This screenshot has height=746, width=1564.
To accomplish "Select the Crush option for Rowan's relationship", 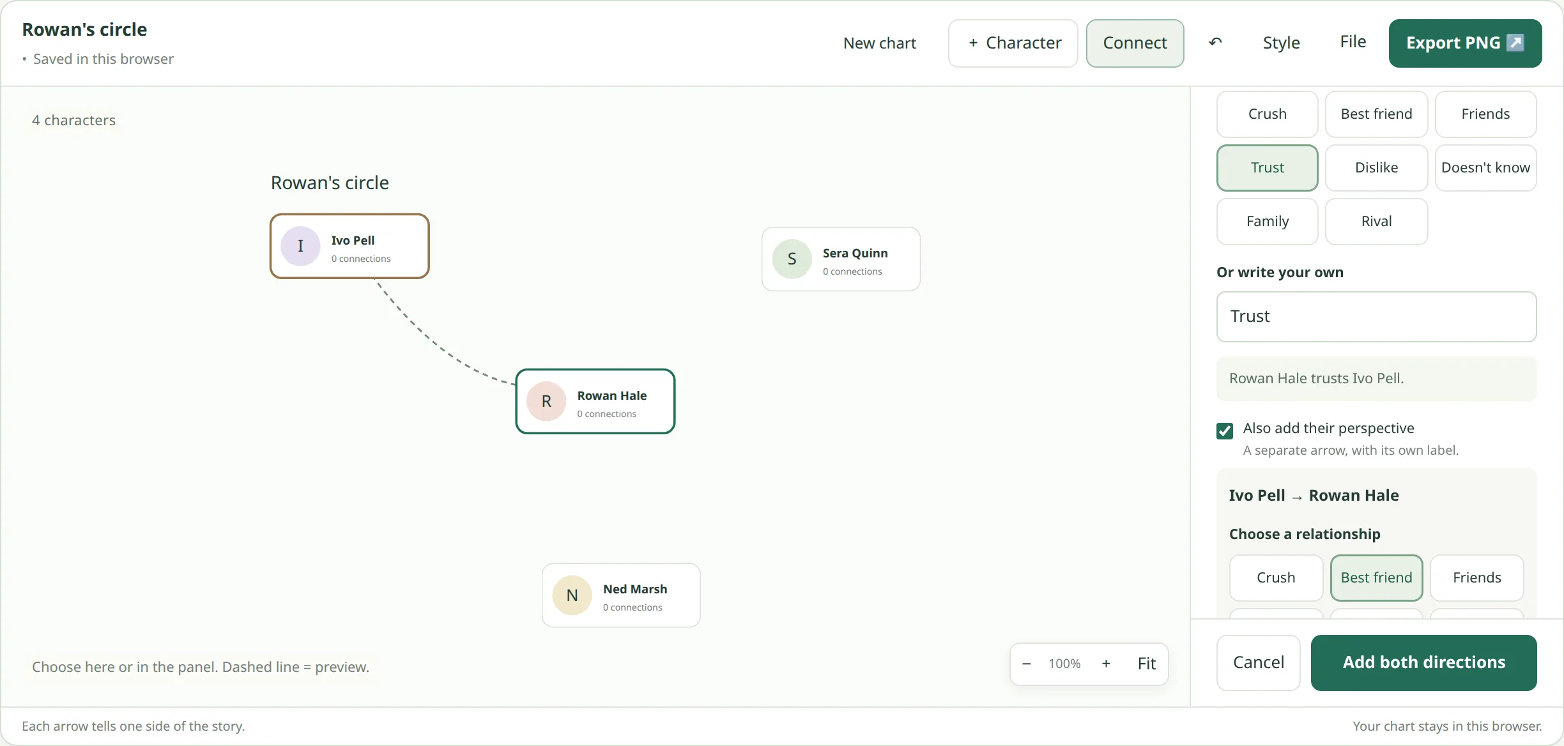I will pos(1267,114).
